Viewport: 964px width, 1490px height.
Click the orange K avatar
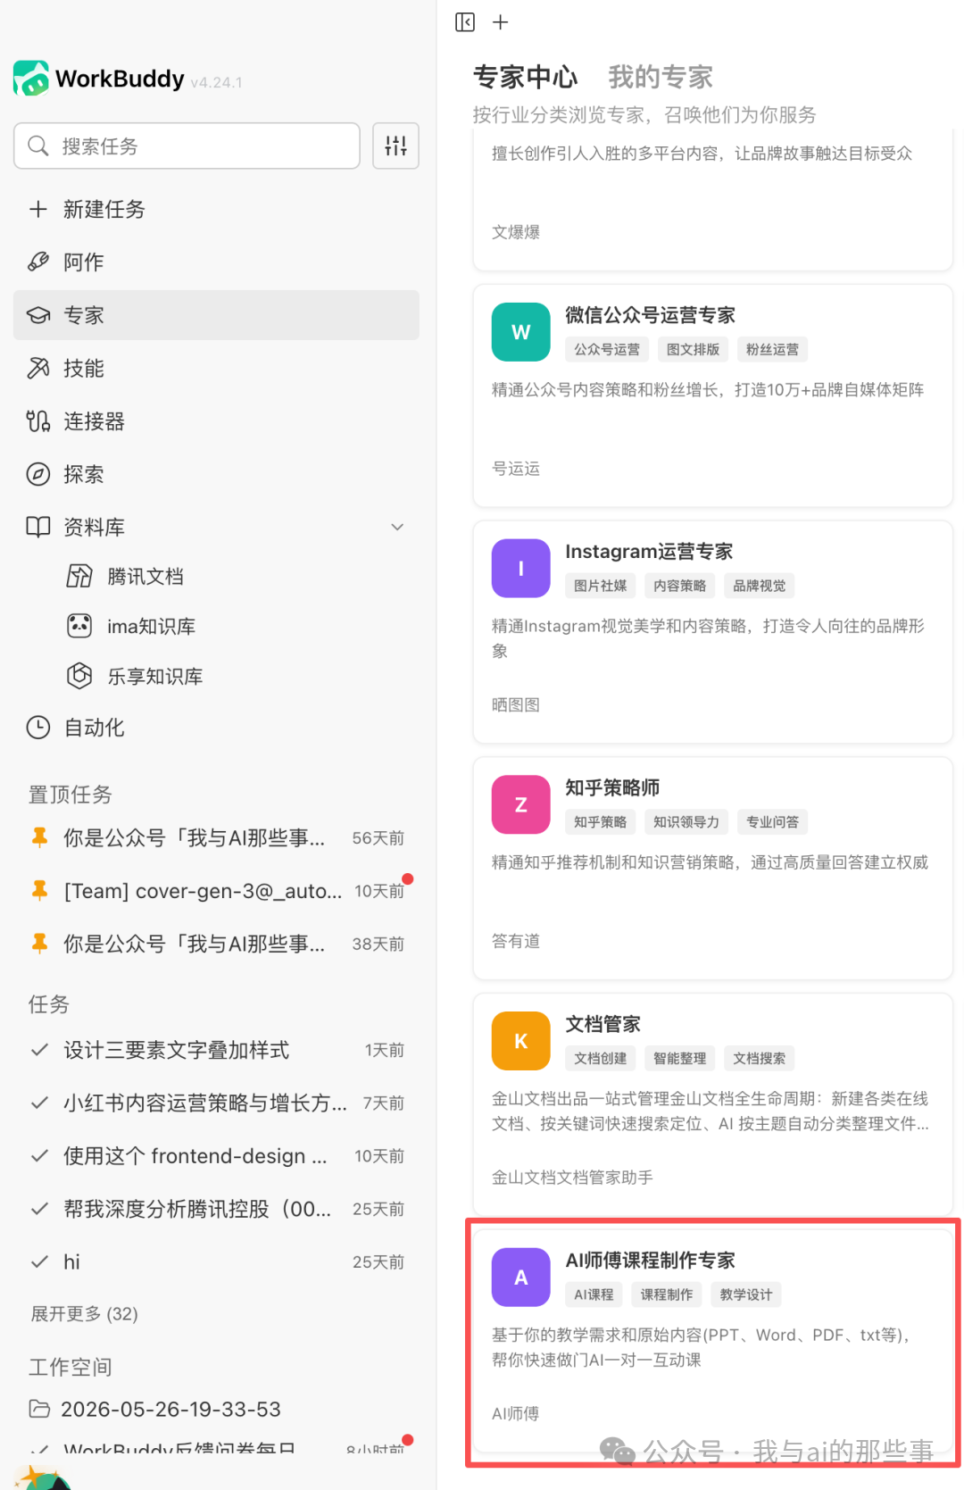tap(521, 1041)
